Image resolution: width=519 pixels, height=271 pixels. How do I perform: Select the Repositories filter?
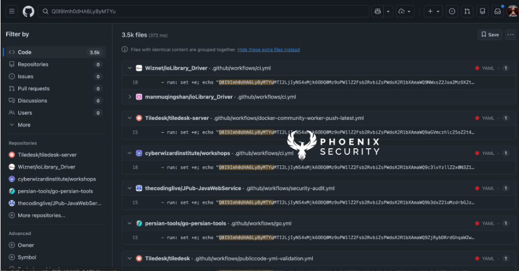tap(55, 64)
